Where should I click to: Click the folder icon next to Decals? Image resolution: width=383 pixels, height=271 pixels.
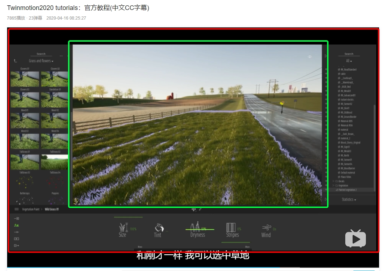point(337,181)
